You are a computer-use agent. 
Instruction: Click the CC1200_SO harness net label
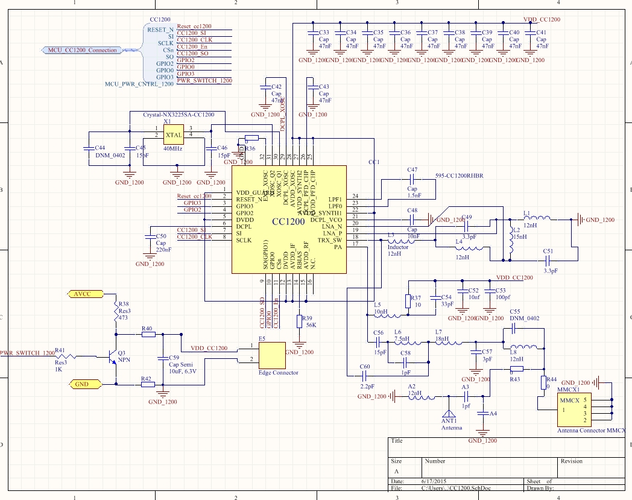pos(192,53)
